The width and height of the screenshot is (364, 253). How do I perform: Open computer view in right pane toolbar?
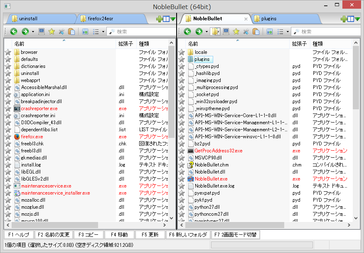pos(226,31)
